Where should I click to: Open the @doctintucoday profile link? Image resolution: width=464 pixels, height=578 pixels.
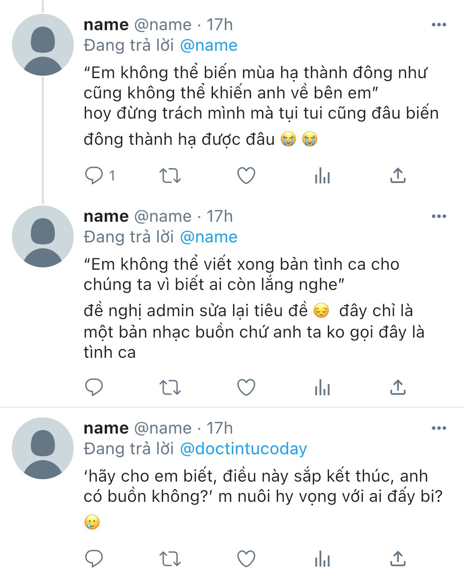pos(243,449)
